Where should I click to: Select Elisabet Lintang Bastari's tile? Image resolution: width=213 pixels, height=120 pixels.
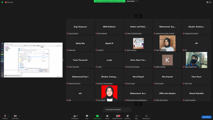pyautogui.click(x=109, y=77)
